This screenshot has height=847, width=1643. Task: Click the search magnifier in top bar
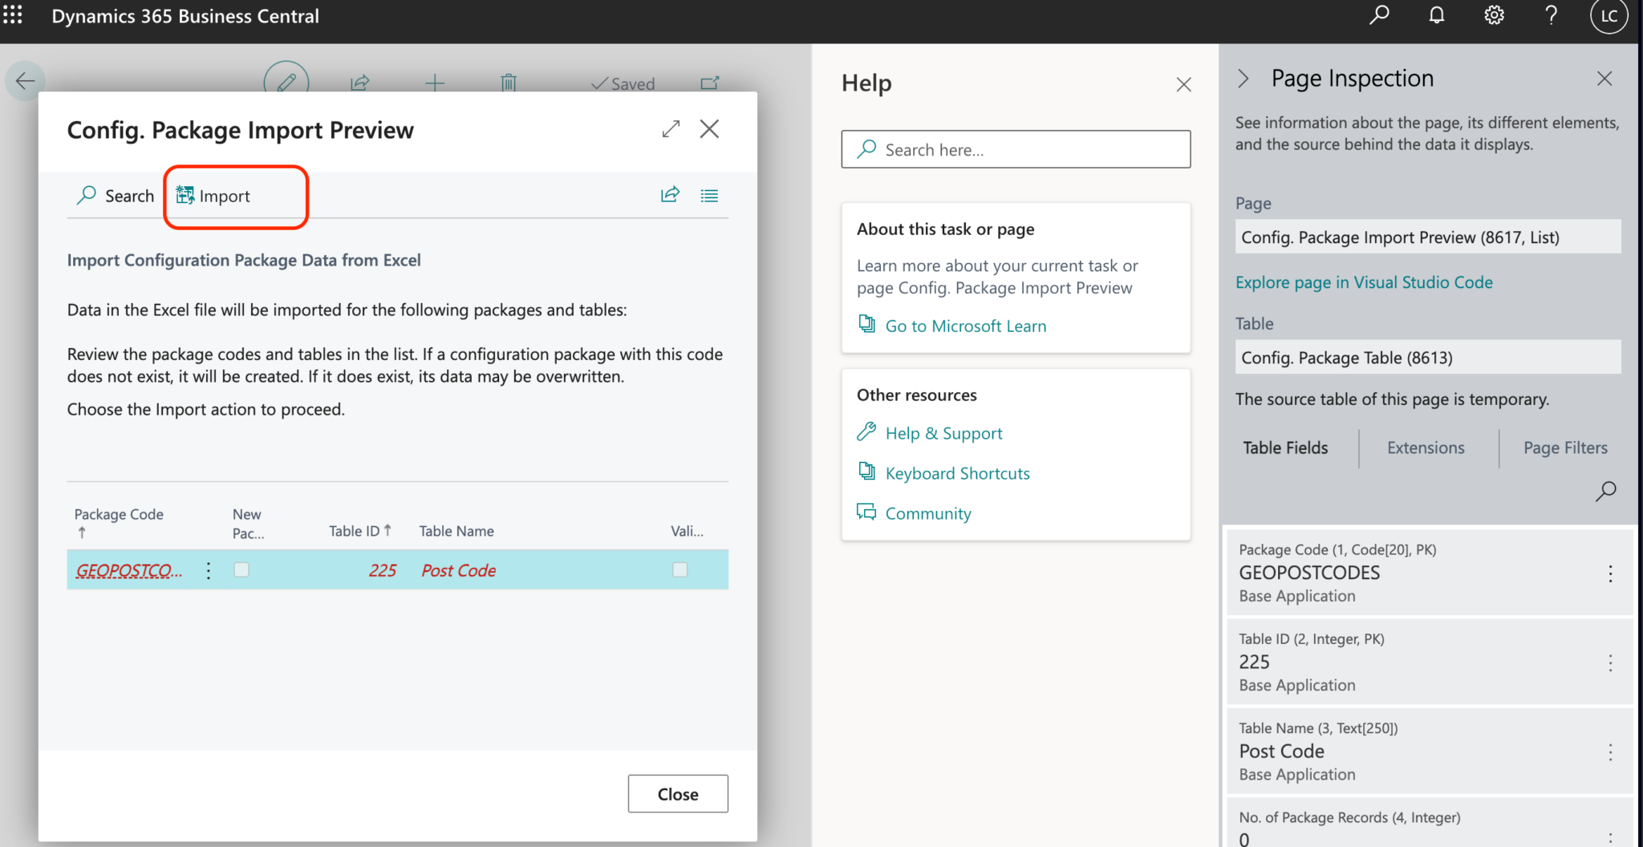tap(1379, 15)
